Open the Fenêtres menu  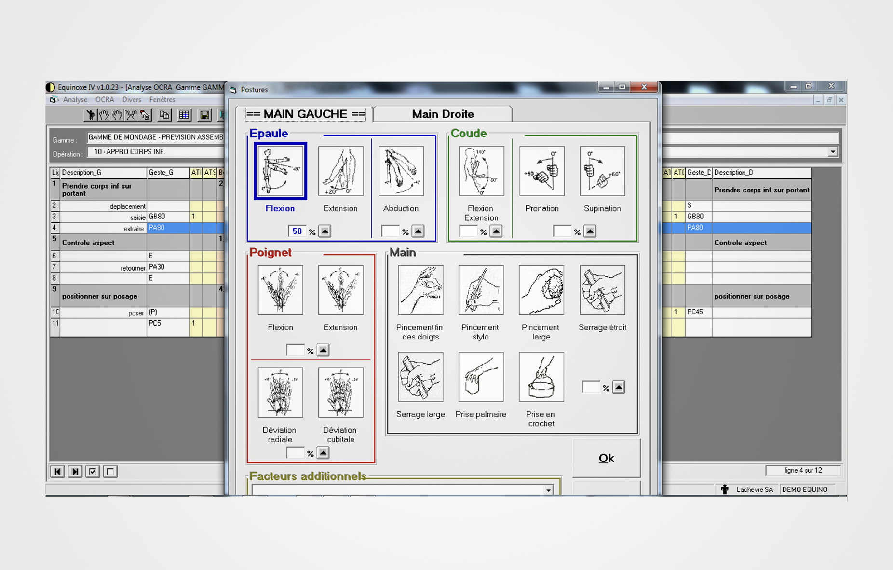[x=162, y=100]
